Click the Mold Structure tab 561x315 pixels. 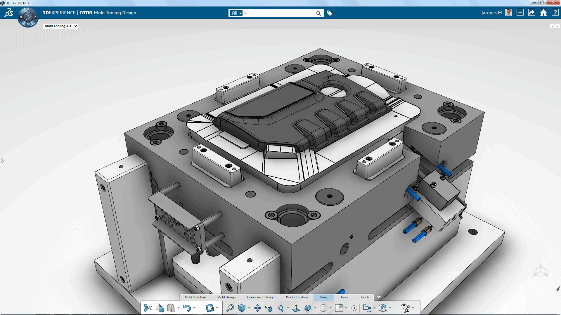coord(195,297)
